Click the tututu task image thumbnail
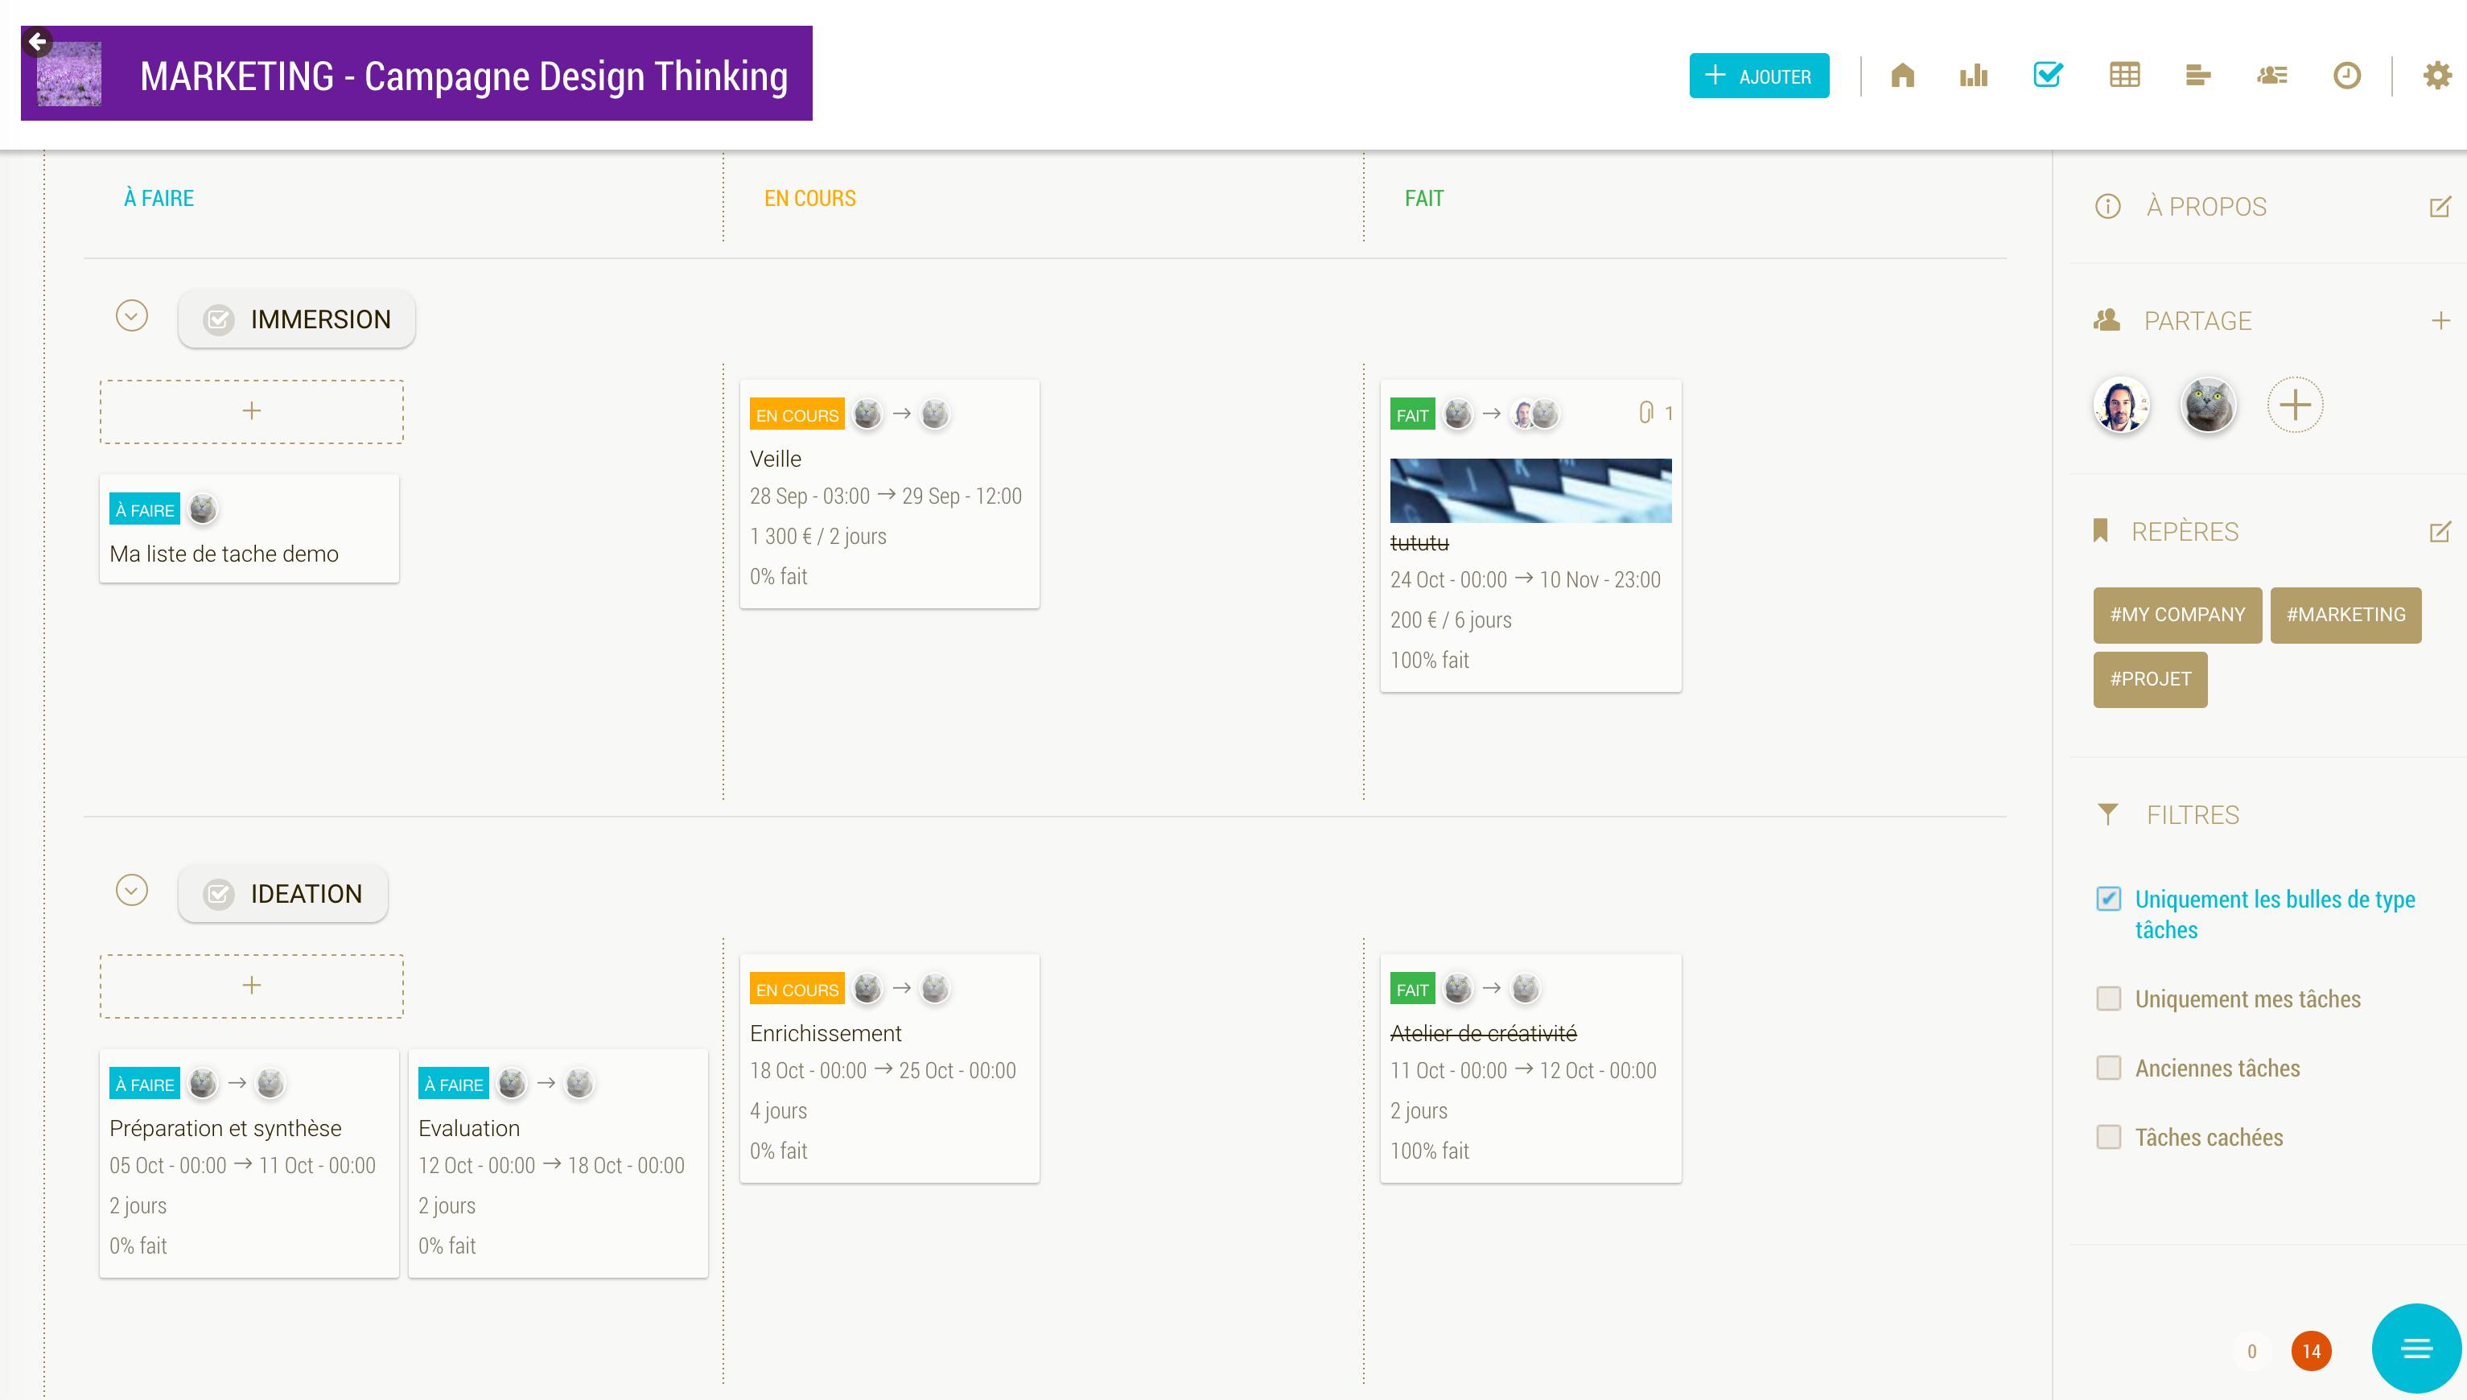The width and height of the screenshot is (2467, 1400). coord(1530,490)
